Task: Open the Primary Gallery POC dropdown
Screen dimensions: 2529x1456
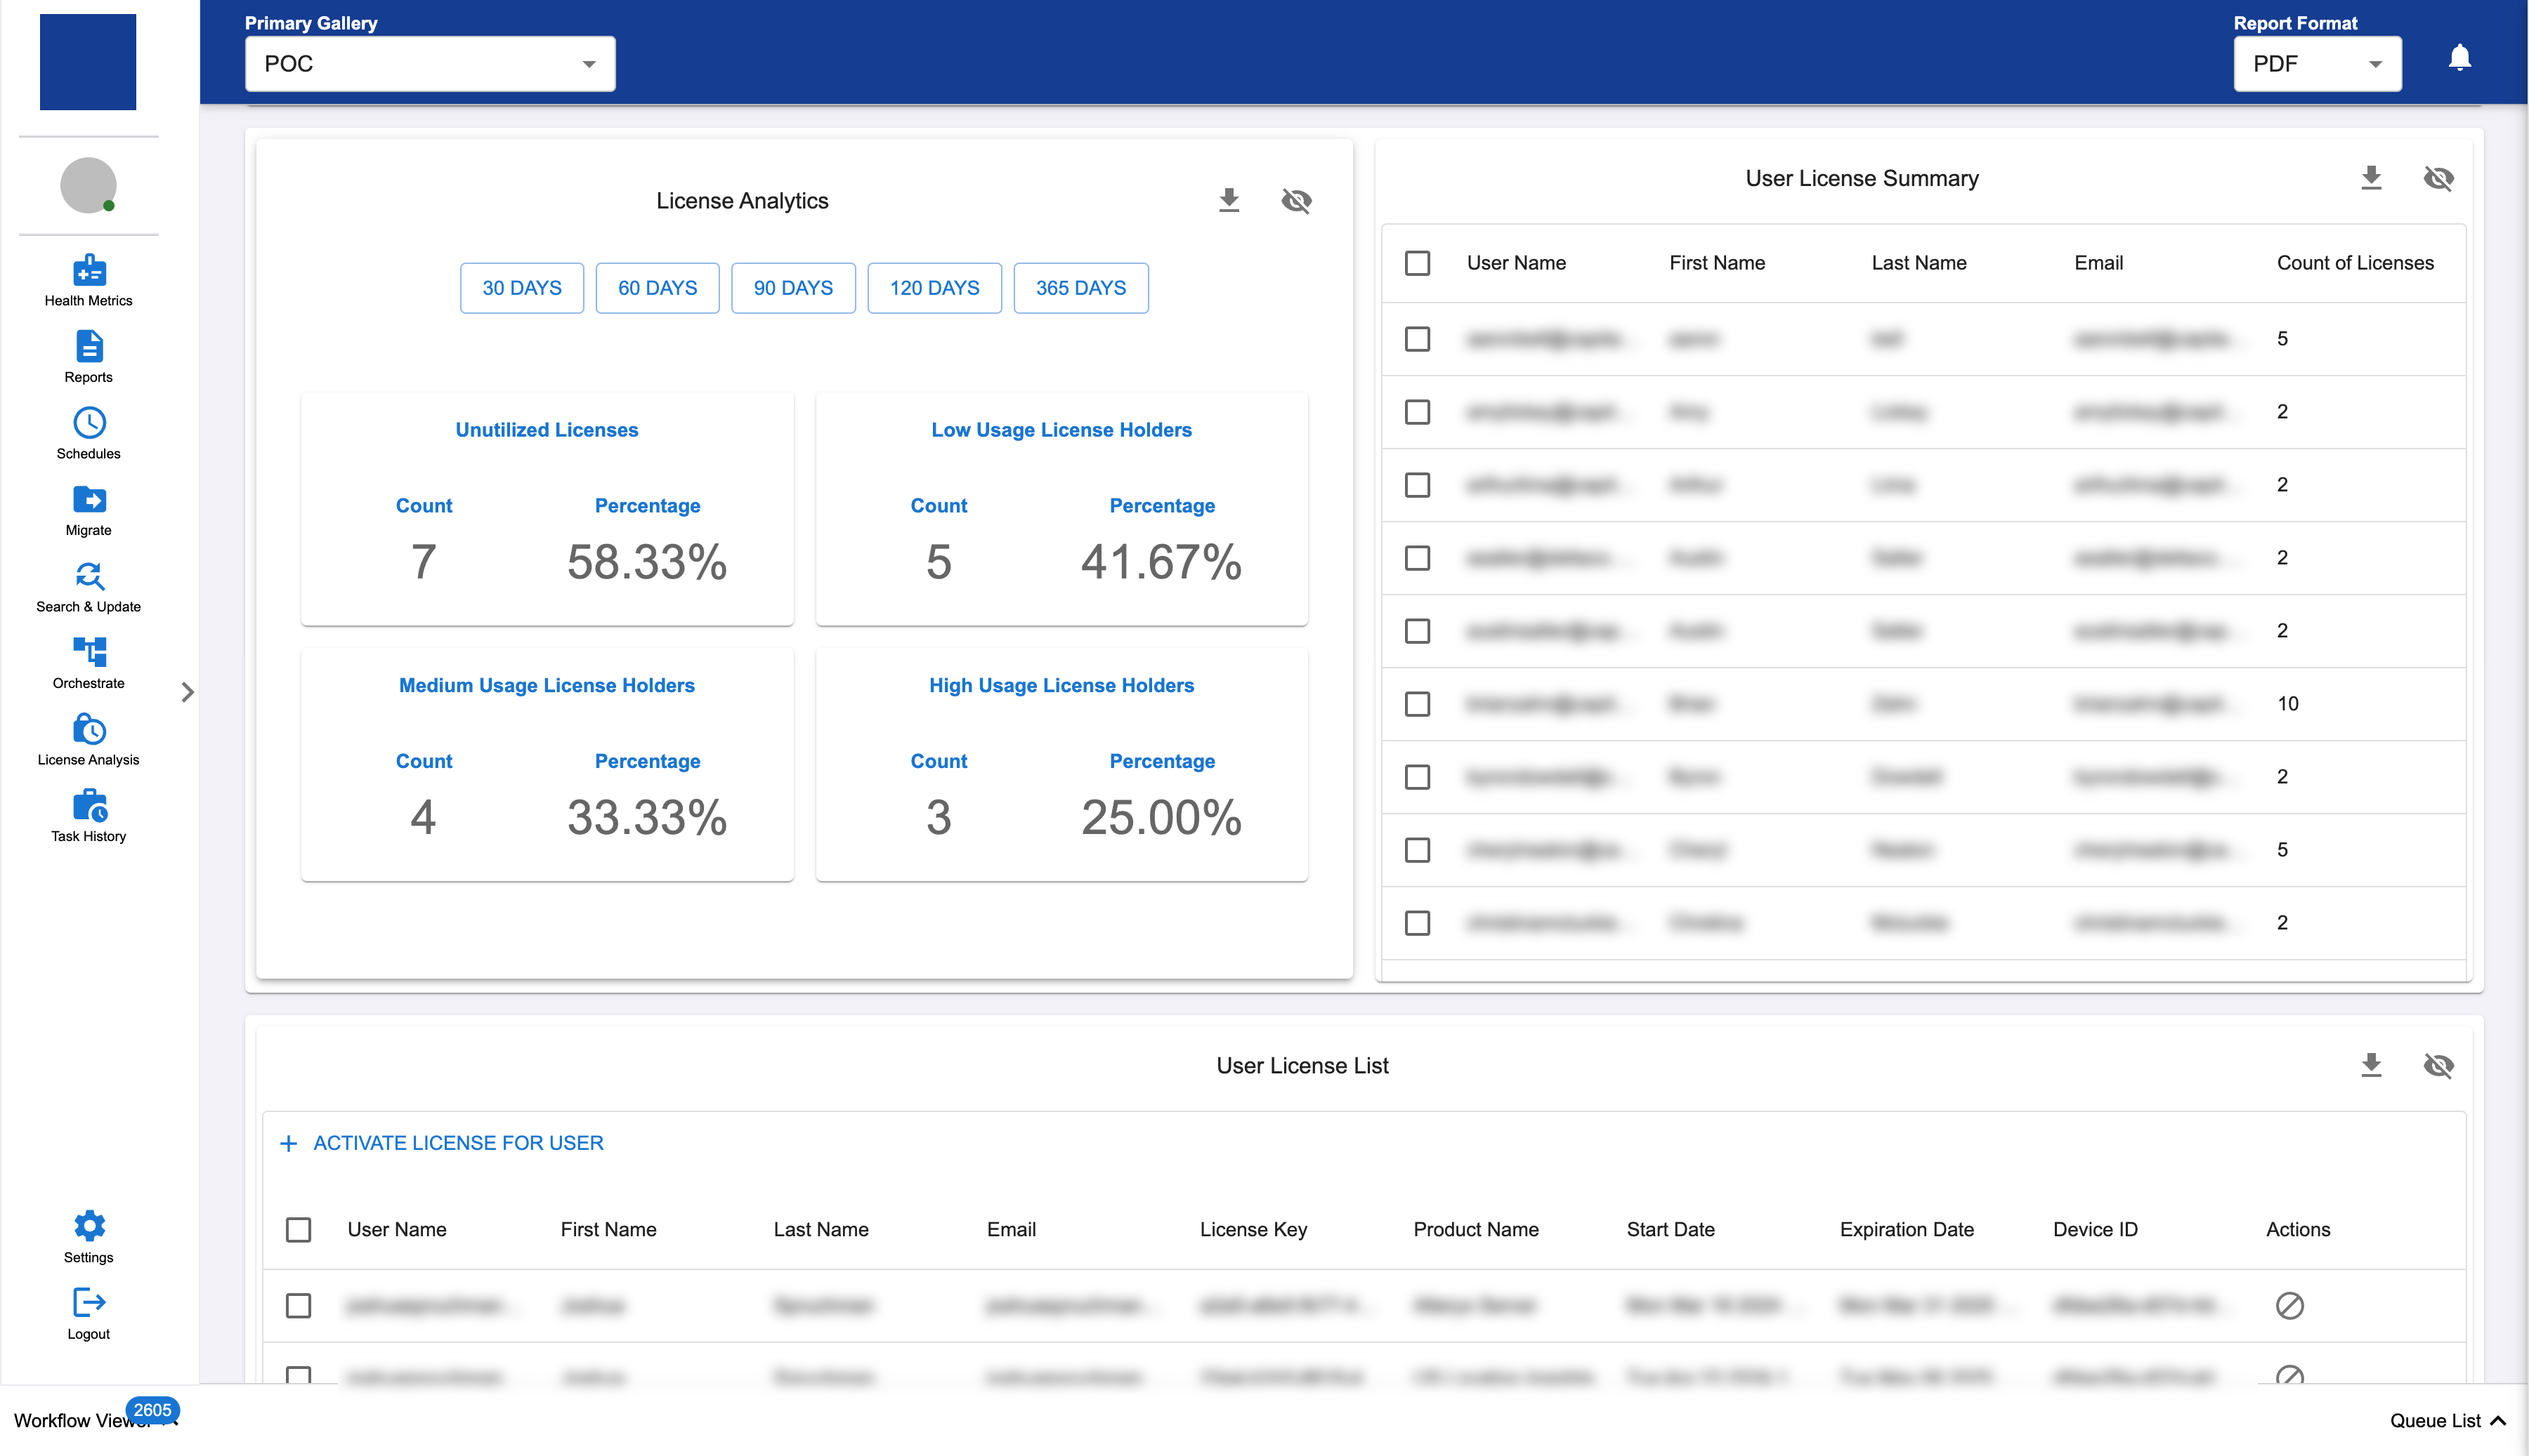Action: pyautogui.click(x=429, y=64)
